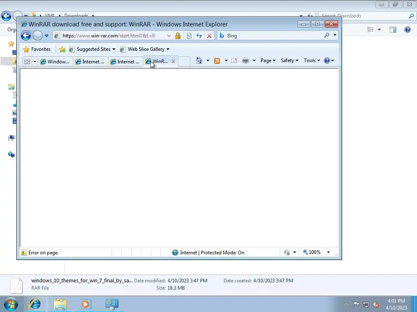417x312 pixels.
Task: Click Internet Explorer taskbar icon
Action: point(35,304)
